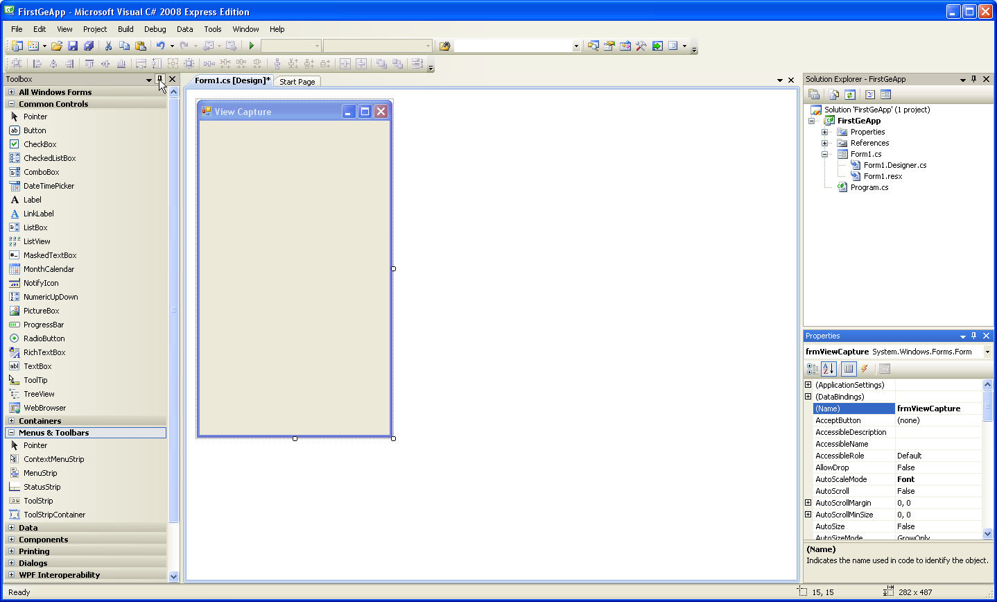Switch to the Start Page tab
Viewport: 997px width, 602px height.
click(297, 82)
